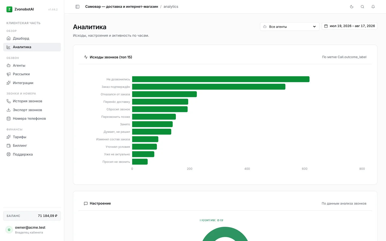Switch to dark mode moon icon
386x241 pixels.
[352, 7]
